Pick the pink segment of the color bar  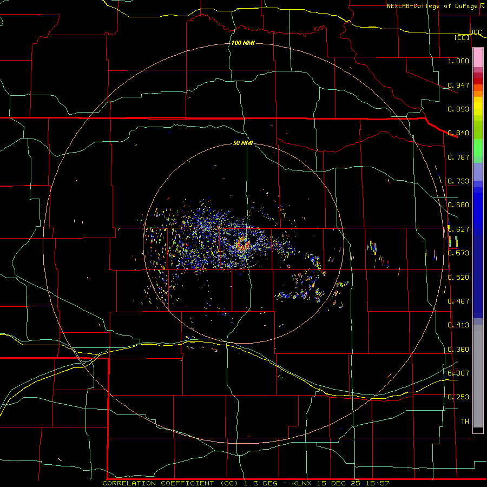click(x=478, y=58)
